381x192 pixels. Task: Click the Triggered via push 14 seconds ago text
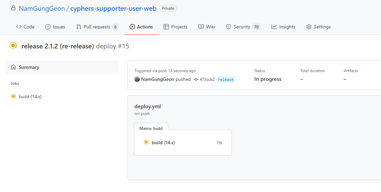pyautogui.click(x=165, y=71)
